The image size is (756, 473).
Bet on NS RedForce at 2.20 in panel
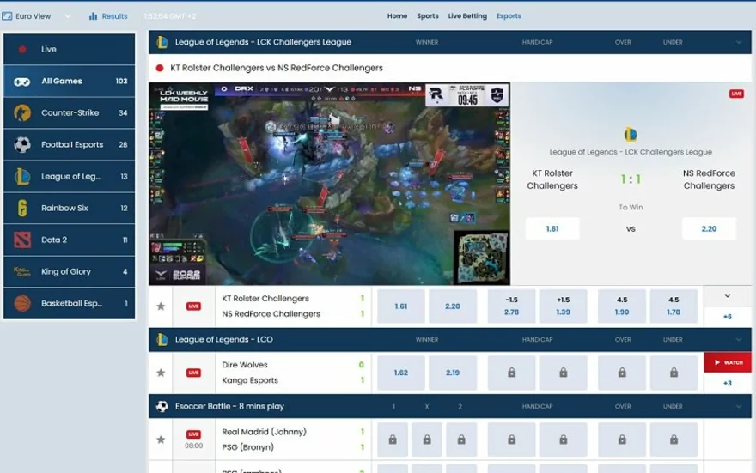coord(709,229)
